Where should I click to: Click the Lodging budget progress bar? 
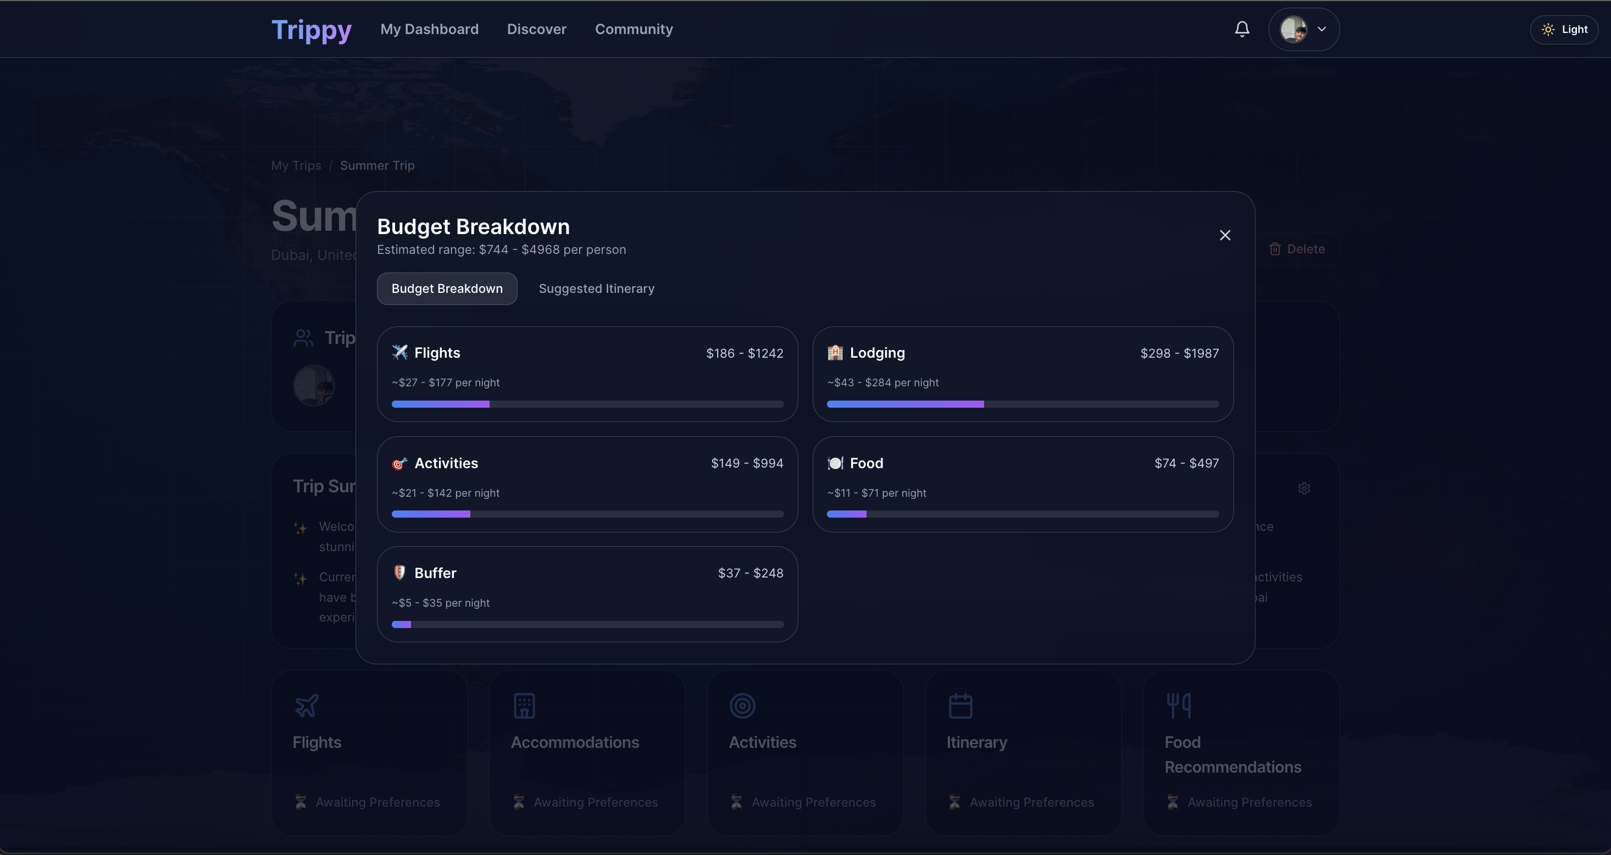pos(1023,404)
